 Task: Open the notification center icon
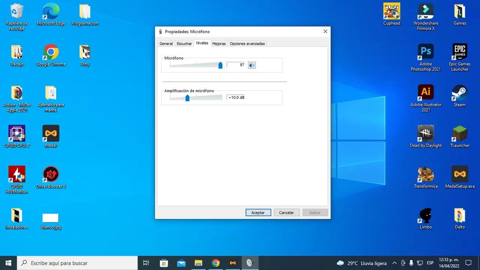click(468, 263)
